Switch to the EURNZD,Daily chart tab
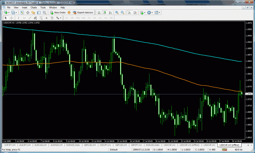Screen dimensions: 255x153 tap(73, 145)
